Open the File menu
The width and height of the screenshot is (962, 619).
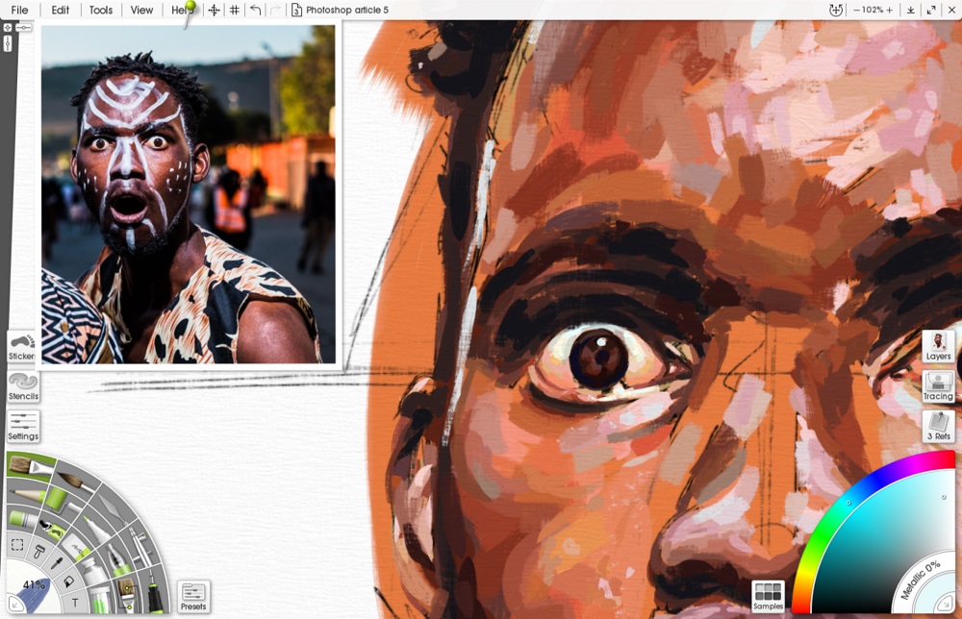pyautogui.click(x=19, y=10)
